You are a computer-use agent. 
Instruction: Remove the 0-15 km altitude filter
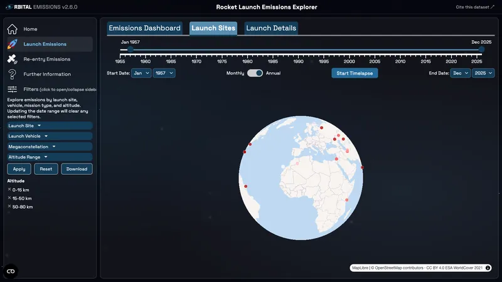coord(9,190)
